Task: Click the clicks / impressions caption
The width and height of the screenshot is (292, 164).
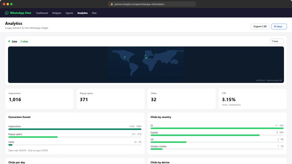Action: coord(231,105)
